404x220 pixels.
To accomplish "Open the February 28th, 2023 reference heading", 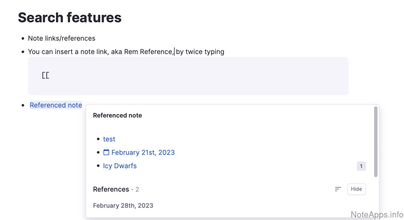I will point(123,206).
